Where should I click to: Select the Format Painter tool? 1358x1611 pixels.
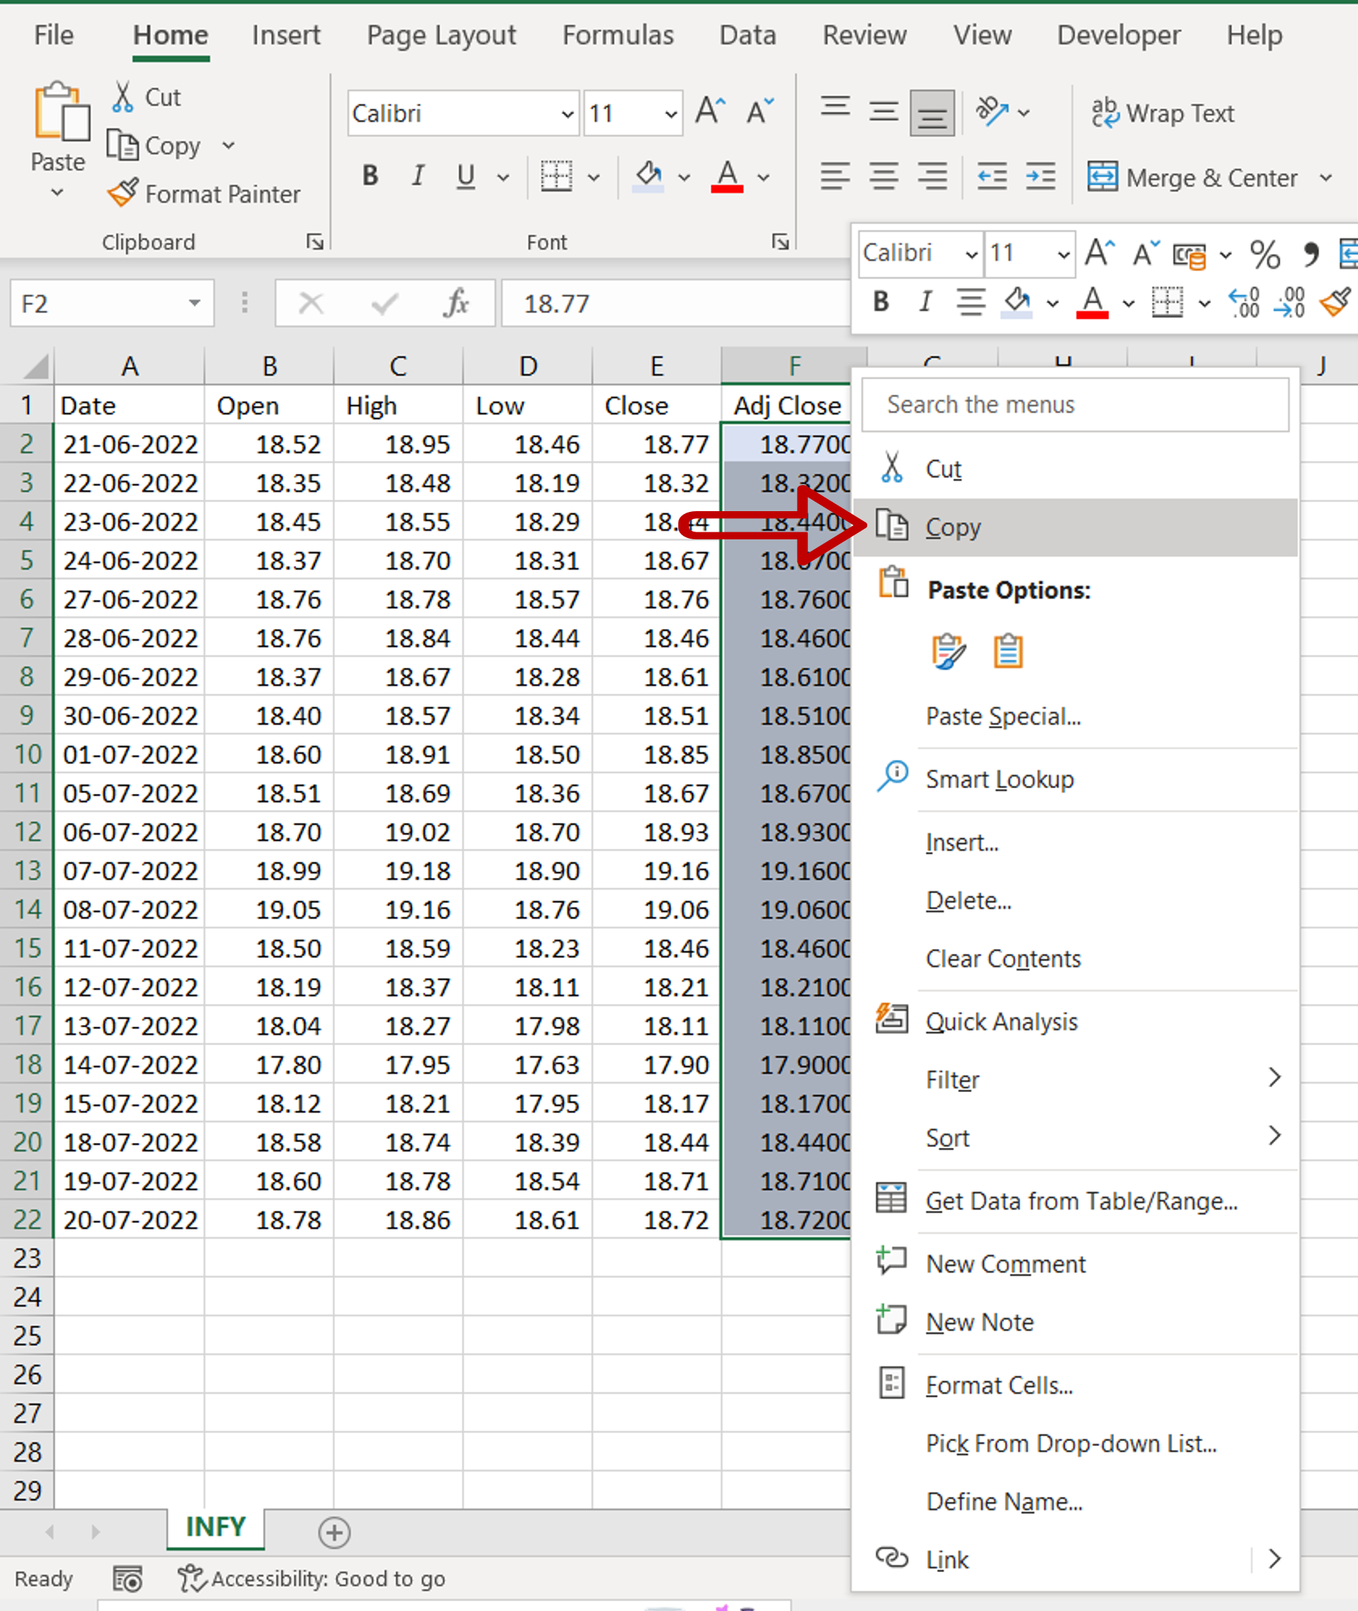coord(204,194)
